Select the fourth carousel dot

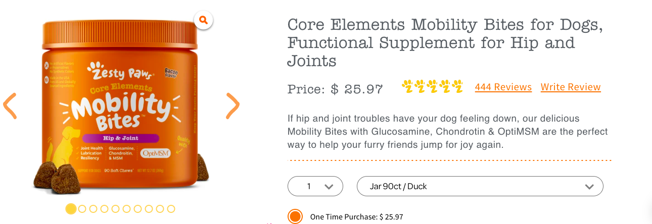(x=105, y=209)
